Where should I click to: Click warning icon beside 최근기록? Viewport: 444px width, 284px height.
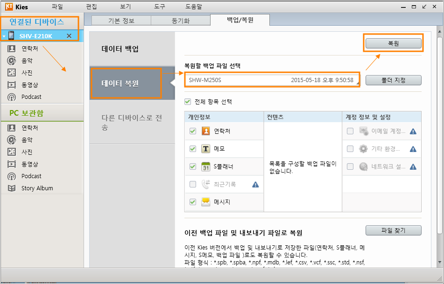tap(255, 185)
